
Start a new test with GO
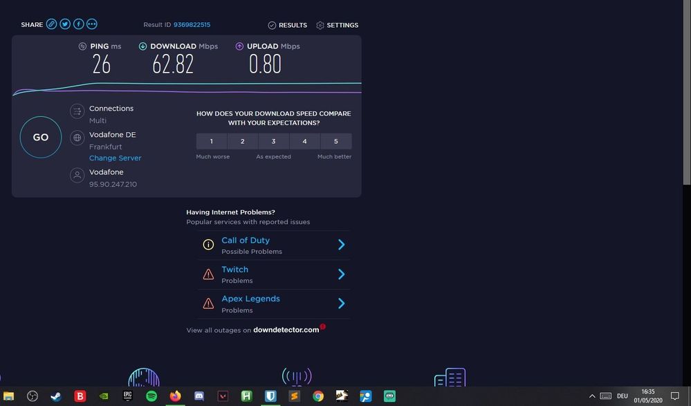tap(41, 137)
